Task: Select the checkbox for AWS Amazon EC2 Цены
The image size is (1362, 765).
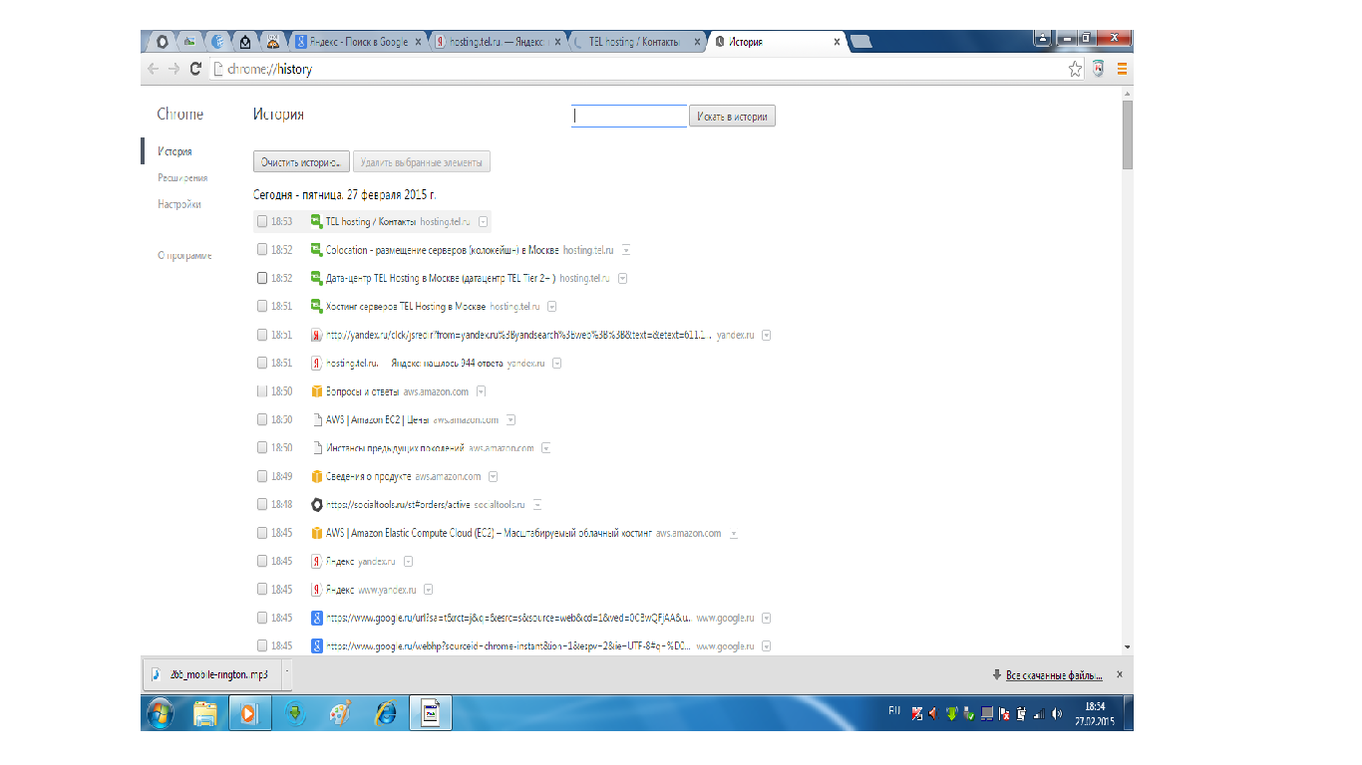Action: click(x=261, y=419)
